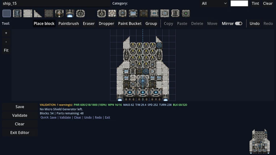The image size is (276, 155).
Task: Click the Exit Editor button
Action: [x=20, y=133]
